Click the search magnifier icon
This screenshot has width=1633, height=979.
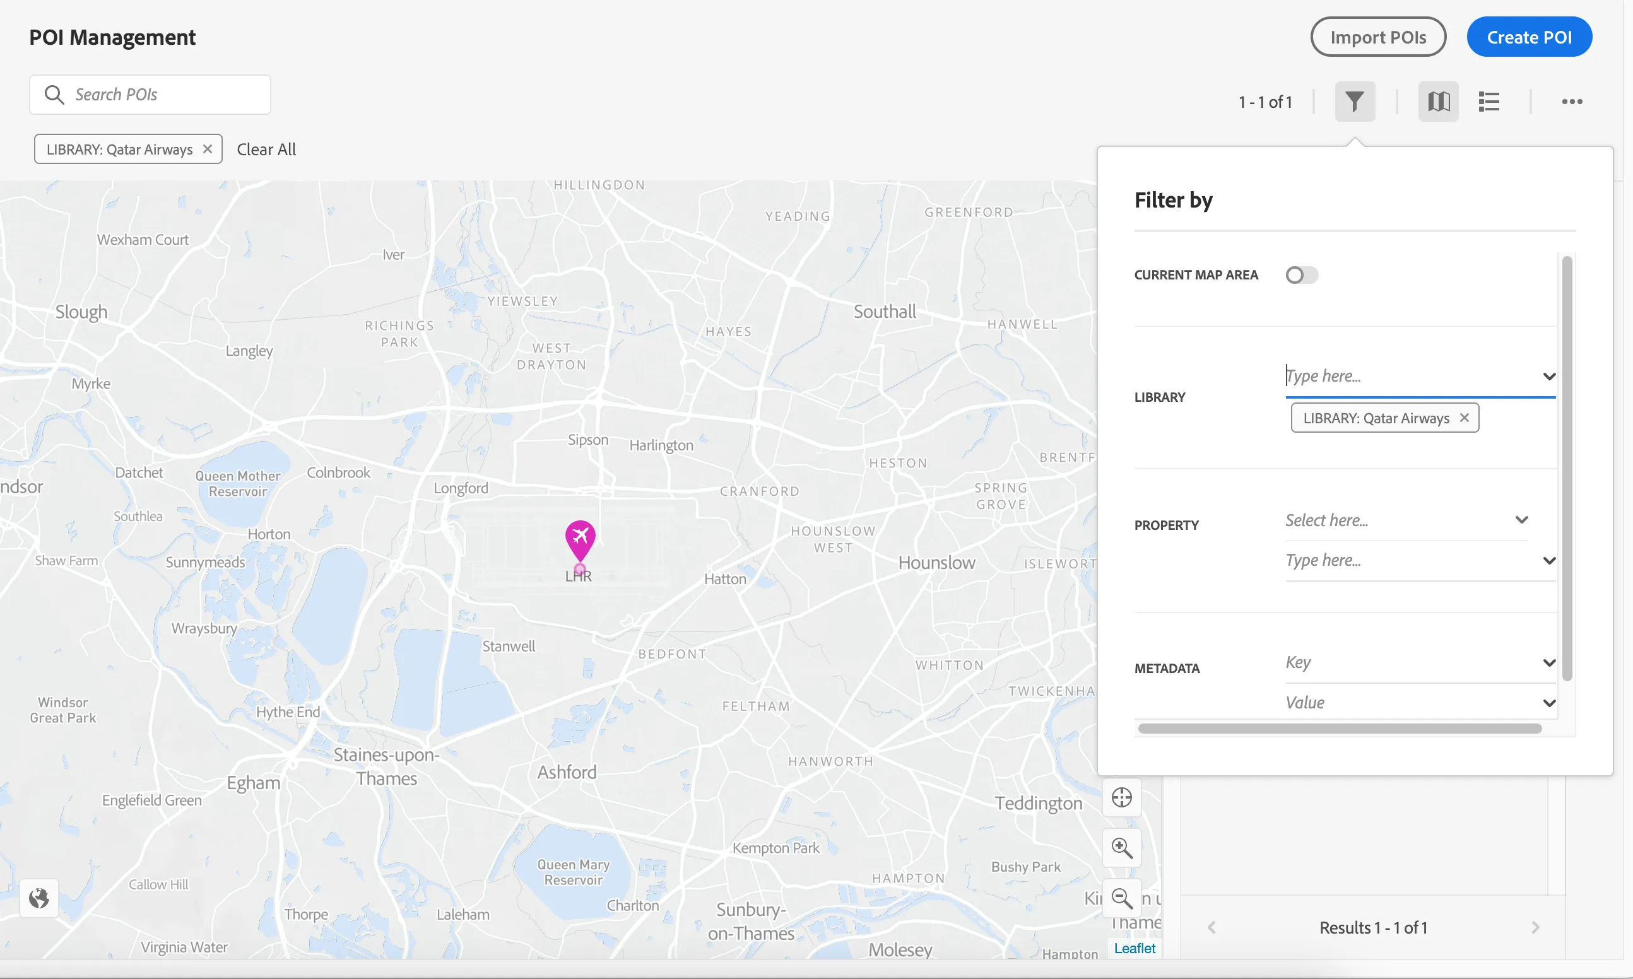[54, 95]
